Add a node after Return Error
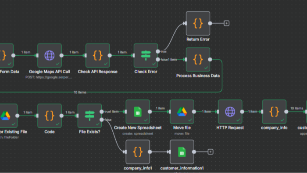 click(227, 23)
